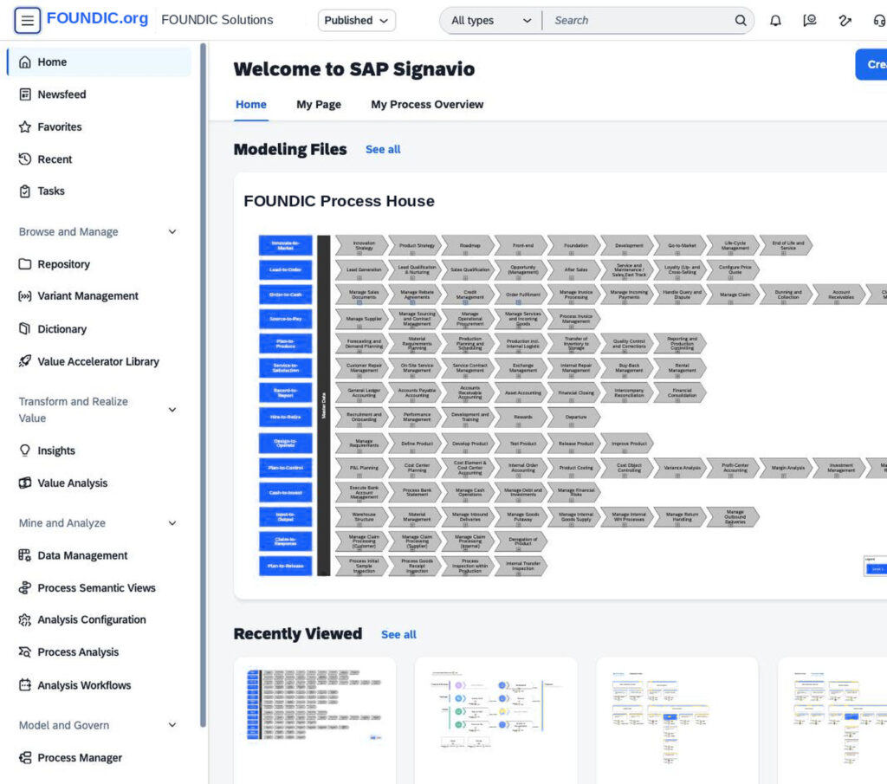Click the Credit Management process chevron

pyautogui.click(x=469, y=295)
